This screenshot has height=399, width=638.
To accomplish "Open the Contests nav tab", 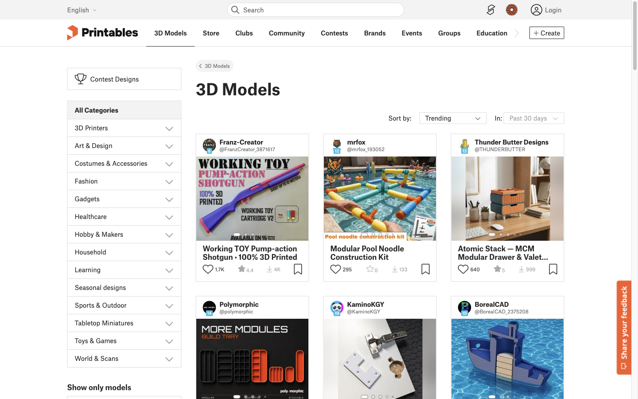I will 335,33.
